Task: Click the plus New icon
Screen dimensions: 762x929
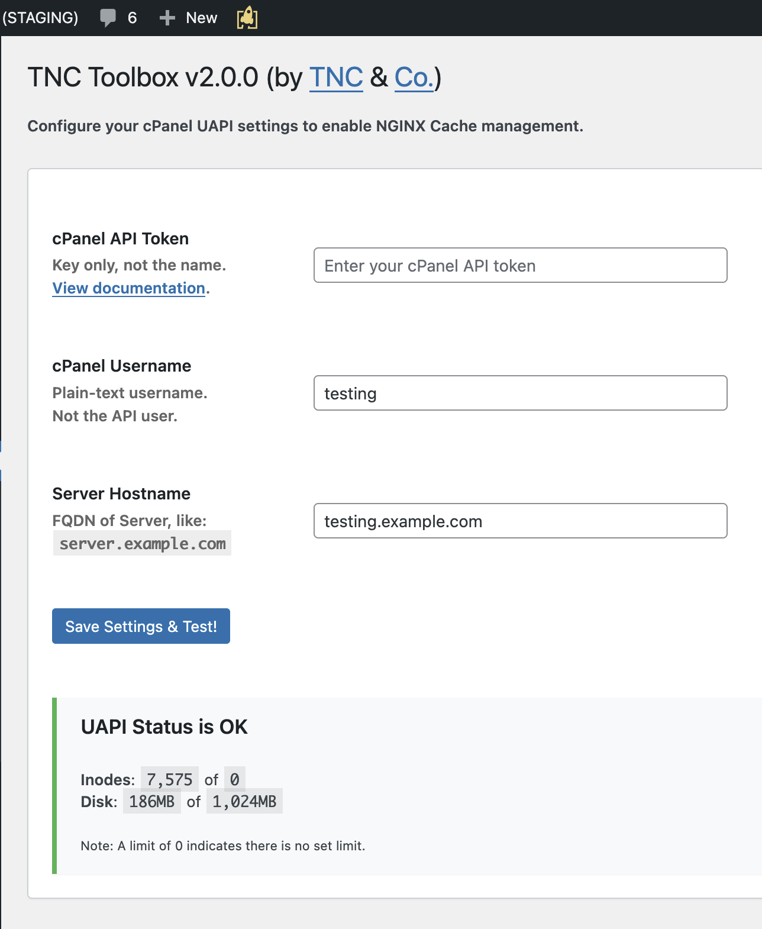Action: (x=167, y=18)
